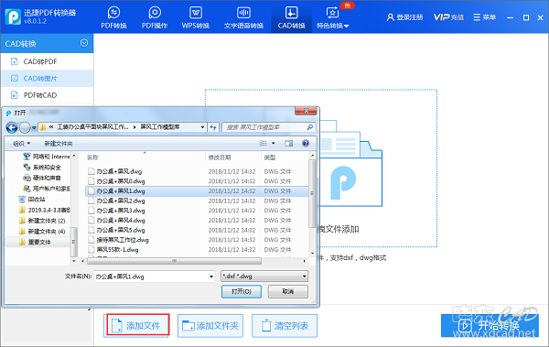Click the forward navigation arrow in dialog
The width and height of the screenshot is (549, 347).
click(25, 127)
